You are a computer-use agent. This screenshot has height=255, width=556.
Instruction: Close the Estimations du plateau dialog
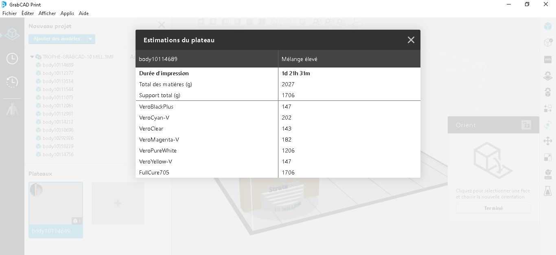411,40
